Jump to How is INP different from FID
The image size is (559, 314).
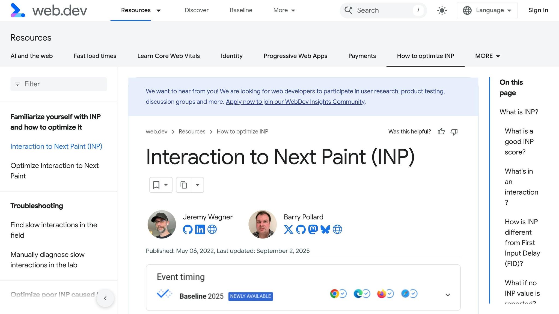pos(522,243)
